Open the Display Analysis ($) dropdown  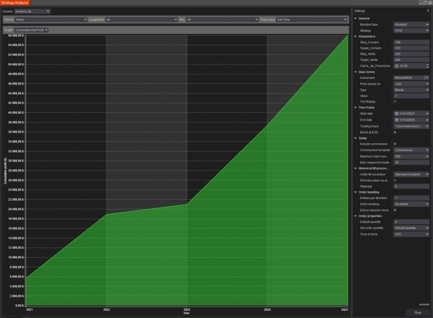tap(32, 11)
